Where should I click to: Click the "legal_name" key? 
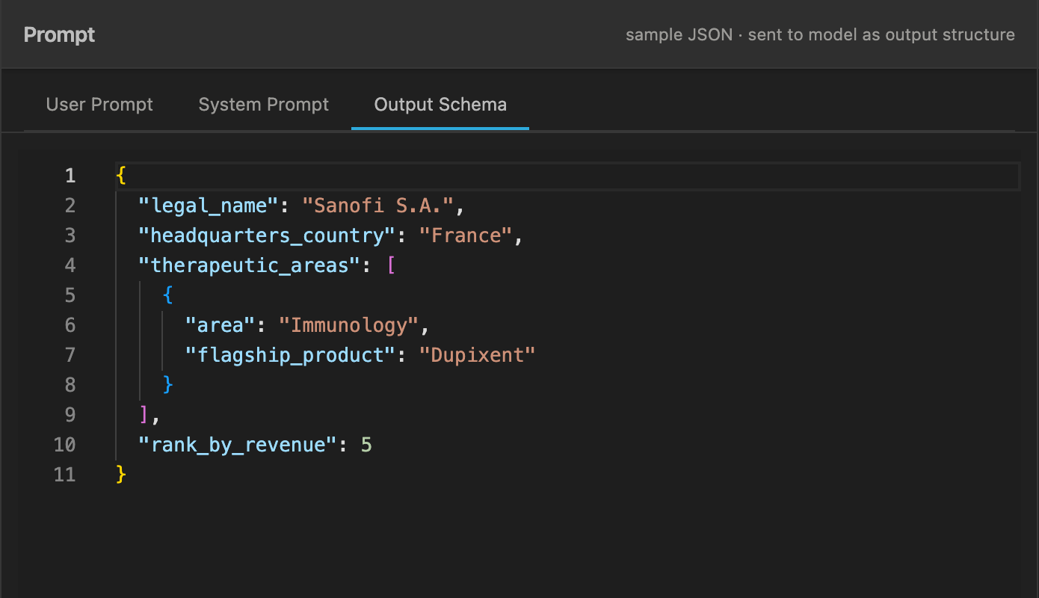[209, 206]
